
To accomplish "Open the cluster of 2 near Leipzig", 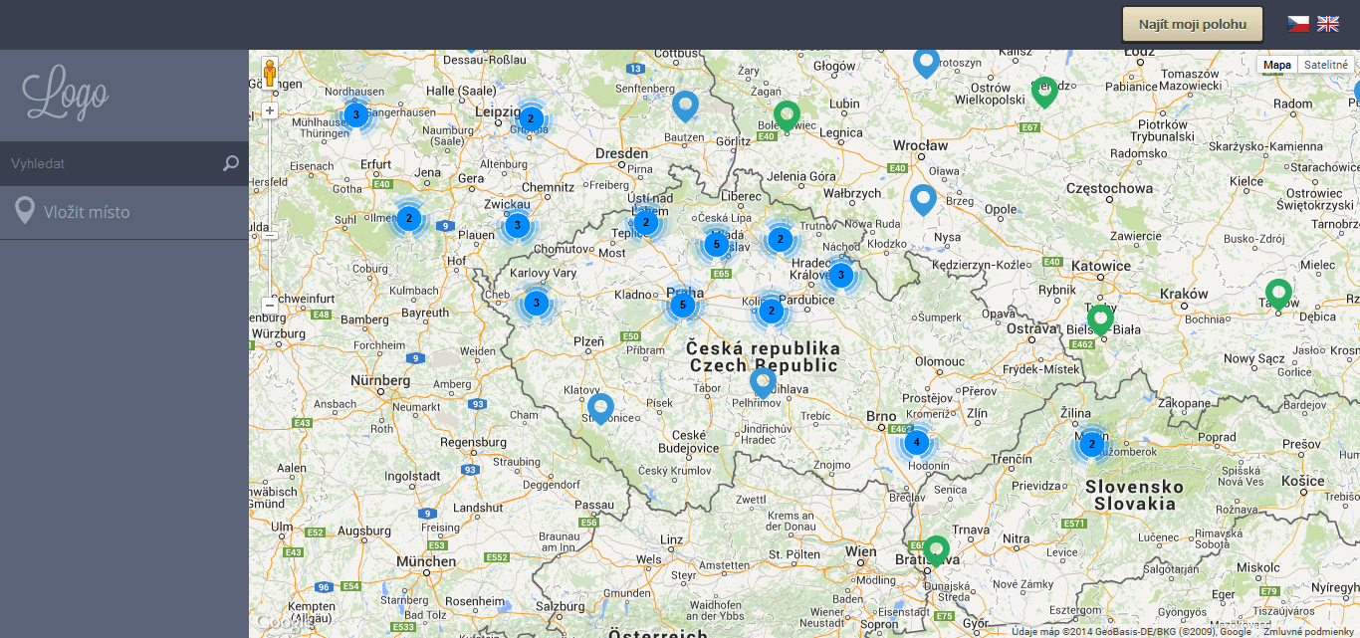I will coord(532,119).
